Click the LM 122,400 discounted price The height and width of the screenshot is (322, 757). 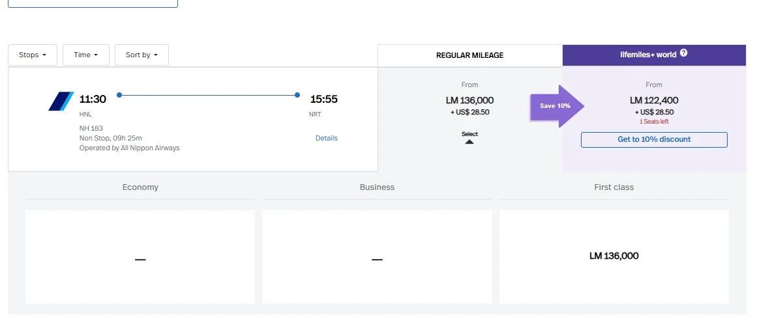[654, 100]
